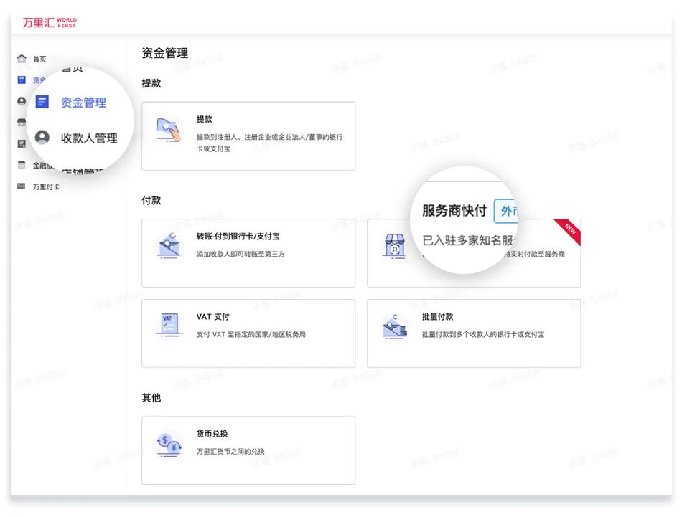Open 货币兑换 currency exchange
Image resolution: width=682 pixels, height=517 pixels.
click(x=248, y=450)
